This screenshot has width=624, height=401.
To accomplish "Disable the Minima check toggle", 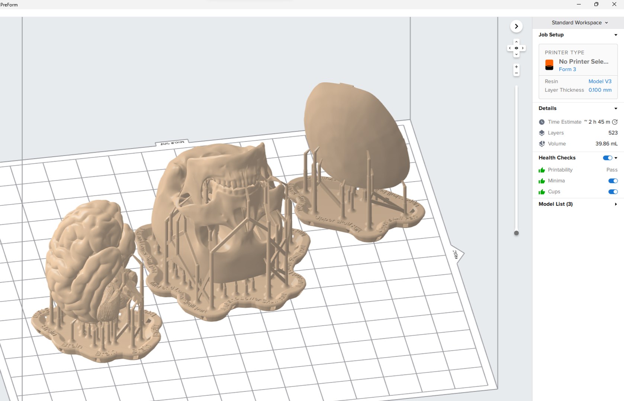I will click(613, 181).
